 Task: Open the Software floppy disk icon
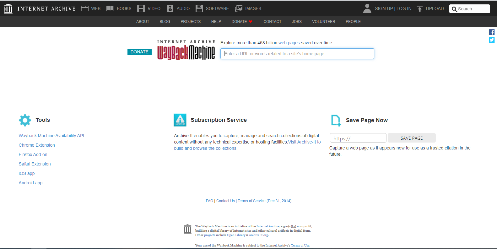pyautogui.click(x=199, y=8)
